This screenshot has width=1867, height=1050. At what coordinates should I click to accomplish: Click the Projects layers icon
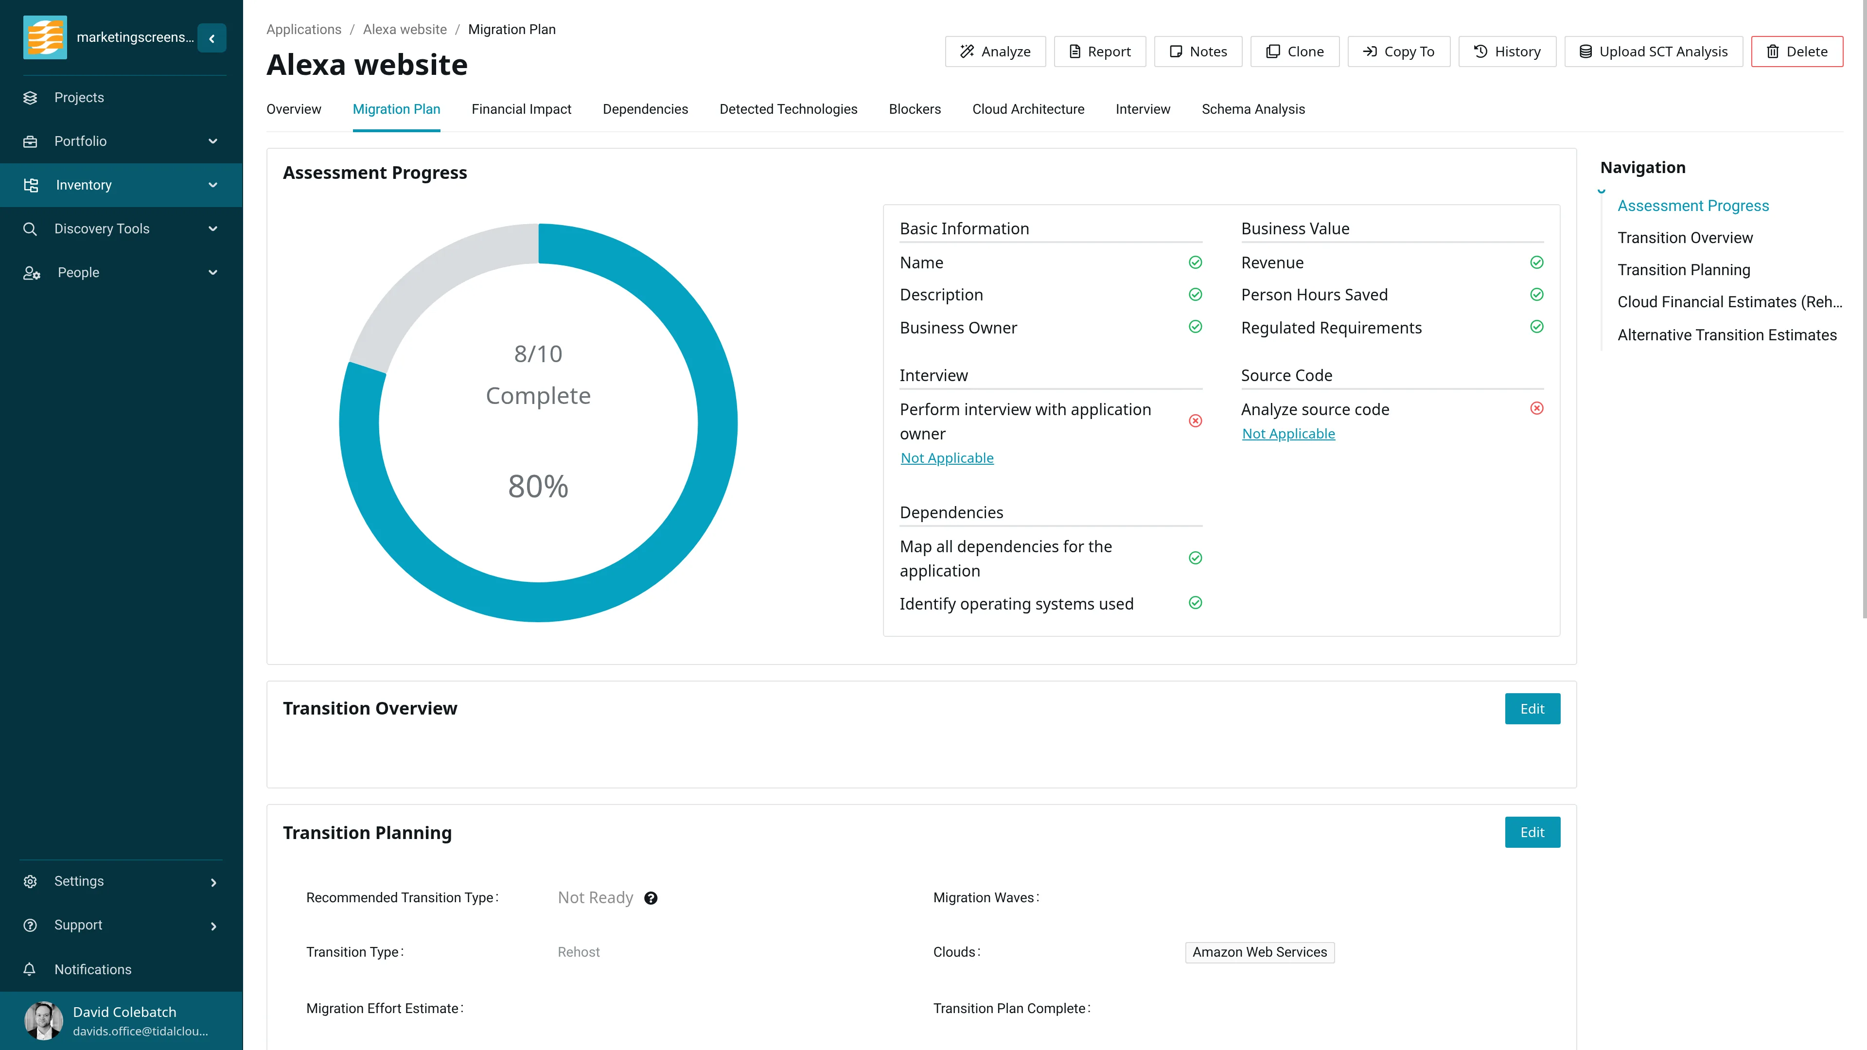pyautogui.click(x=30, y=98)
